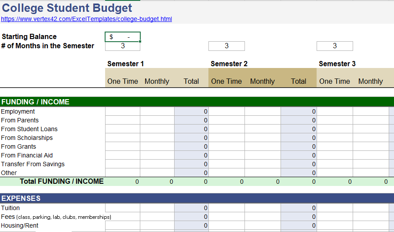Select From Parents Monthly cell in Semester 1
The height and width of the screenshot is (232, 394).
pos(157,120)
